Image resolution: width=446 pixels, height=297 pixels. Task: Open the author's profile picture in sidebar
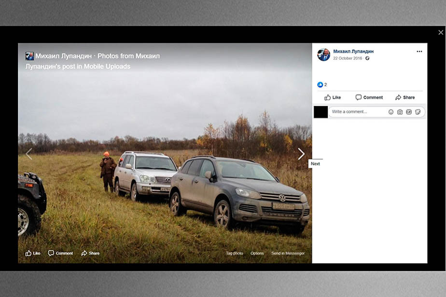323,54
